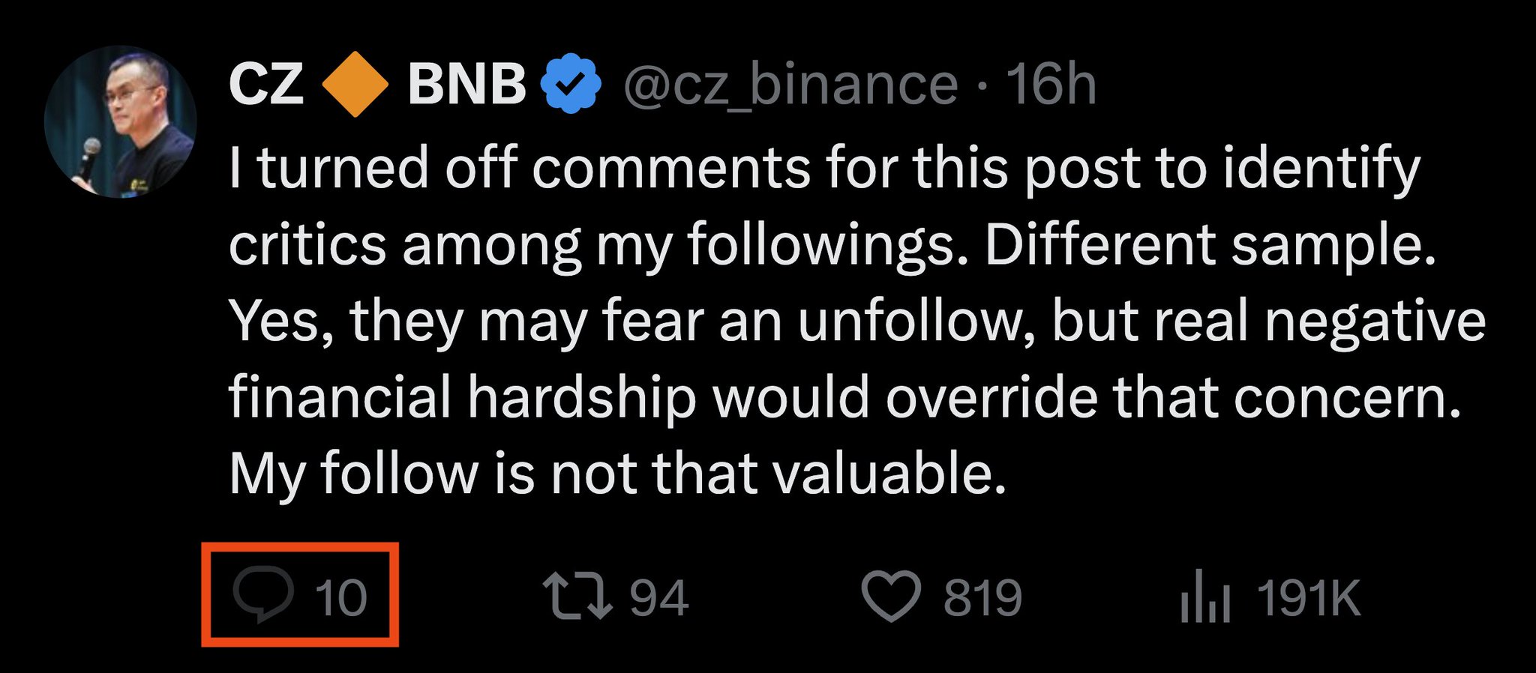Click the display name CZ
1536x673 pixels.
point(266,84)
